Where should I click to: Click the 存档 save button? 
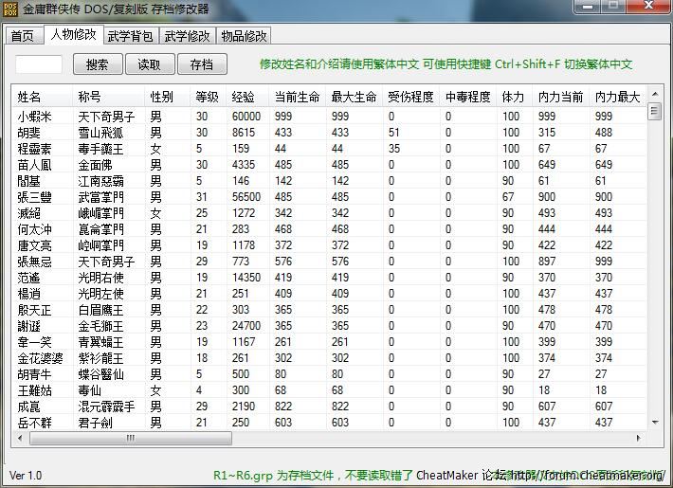point(201,64)
